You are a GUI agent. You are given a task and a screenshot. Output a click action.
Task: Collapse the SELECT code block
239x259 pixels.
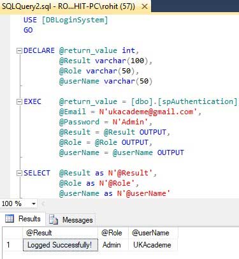coord(19,173)
